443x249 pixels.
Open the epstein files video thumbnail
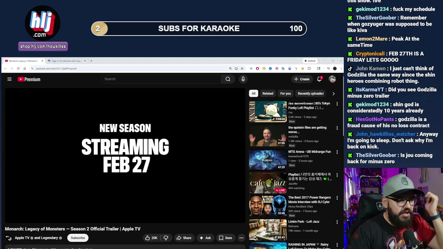point(268,136)
